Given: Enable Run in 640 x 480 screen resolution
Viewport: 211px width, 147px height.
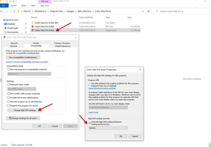Looking at the screenshot, I should pos(9,94).
